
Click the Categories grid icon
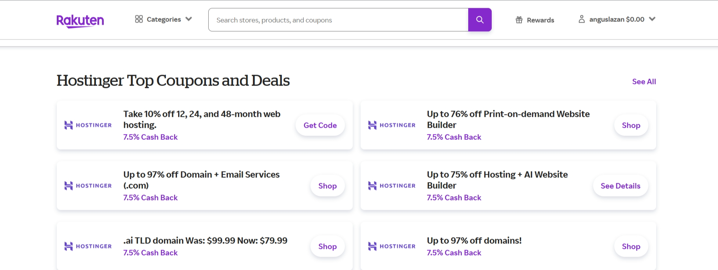click(139, 19)
